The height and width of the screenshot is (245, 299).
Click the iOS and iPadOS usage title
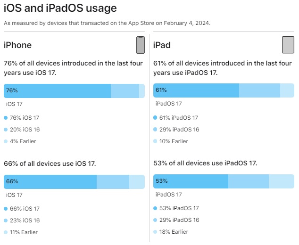[x=60, y=8]
